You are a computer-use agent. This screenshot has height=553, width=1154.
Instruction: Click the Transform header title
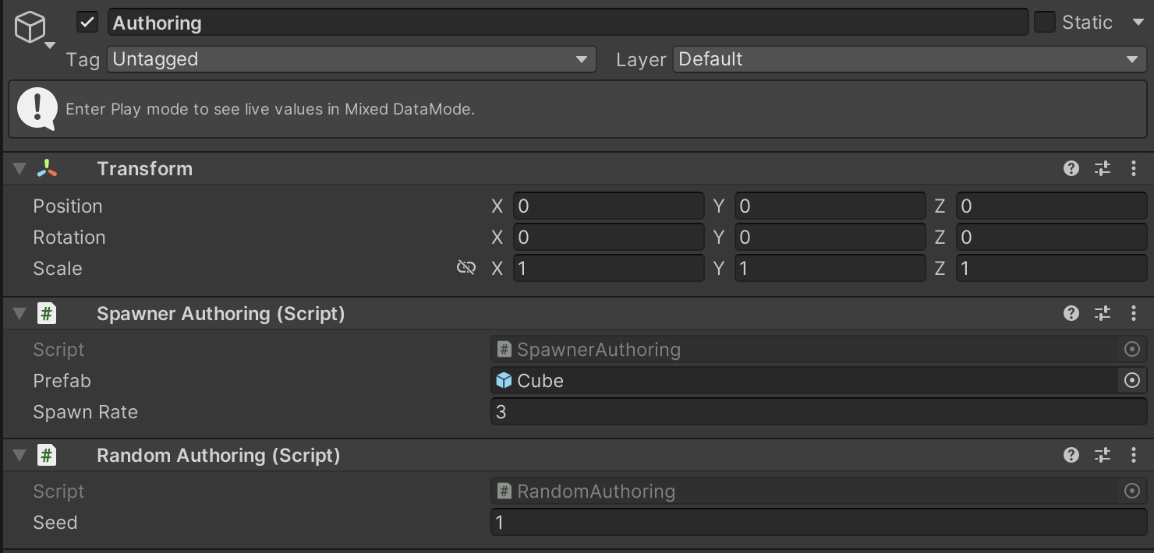pyautogui.click(x=144, y=169)
